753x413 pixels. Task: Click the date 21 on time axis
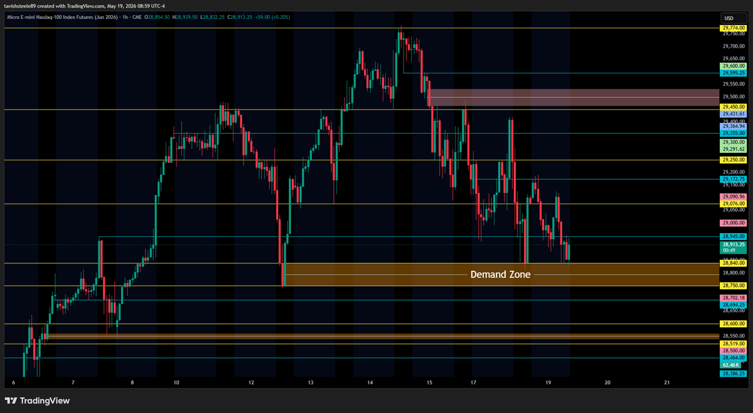pyautogui.click(x=667, y=382)
